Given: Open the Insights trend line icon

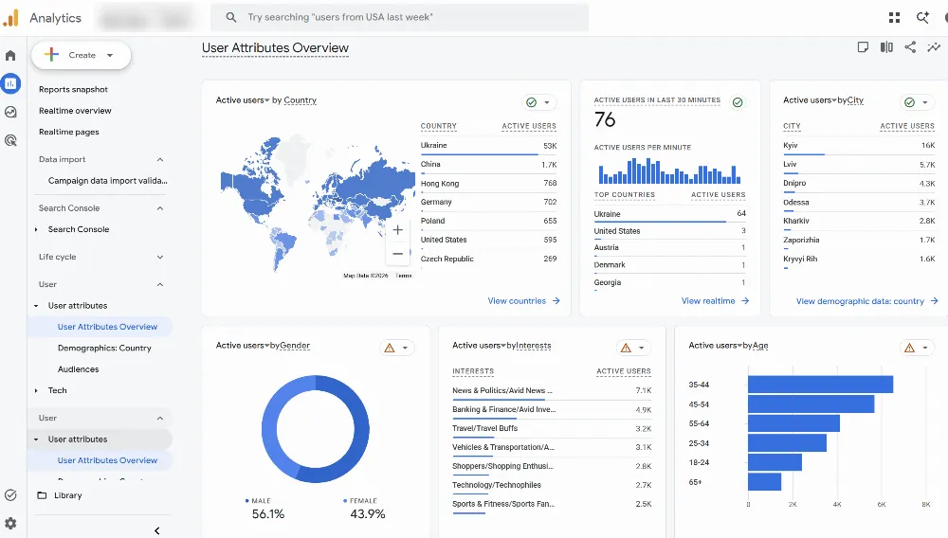Looking at the screenshot, I should (934, 47).
